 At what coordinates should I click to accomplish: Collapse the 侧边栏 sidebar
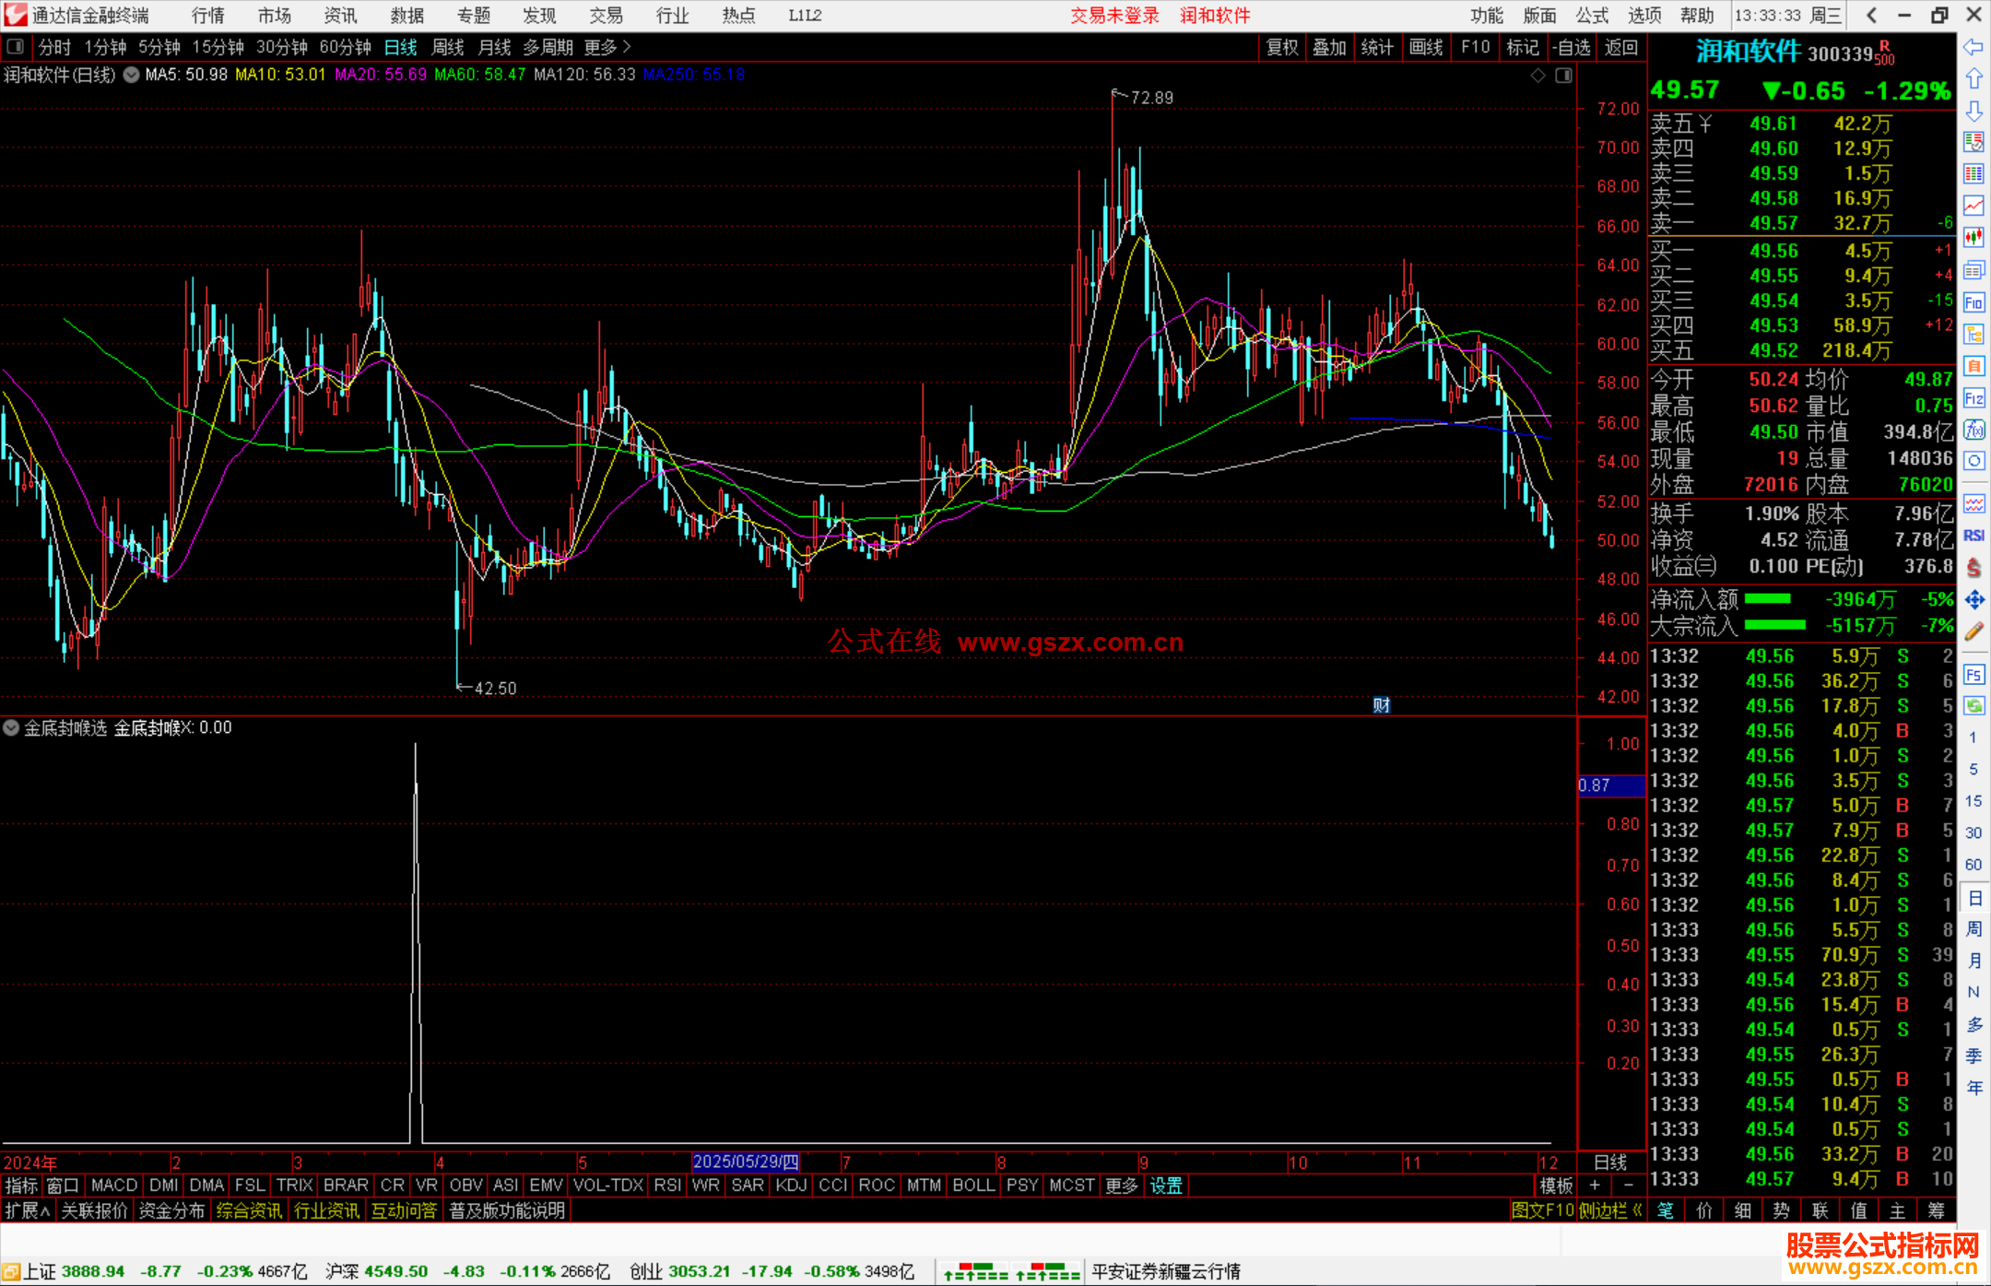click(1610, 1210)
